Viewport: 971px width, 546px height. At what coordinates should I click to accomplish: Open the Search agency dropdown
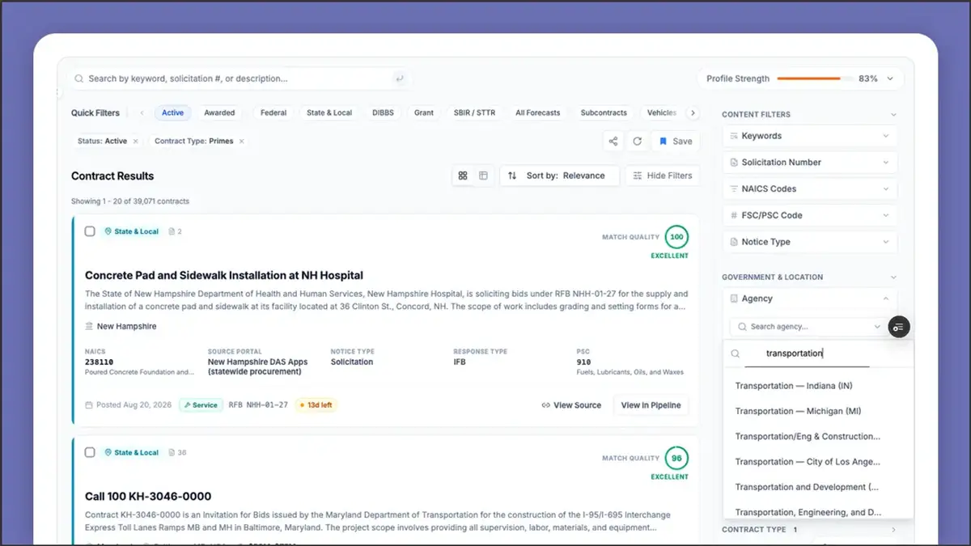click(x=877, y=327)
